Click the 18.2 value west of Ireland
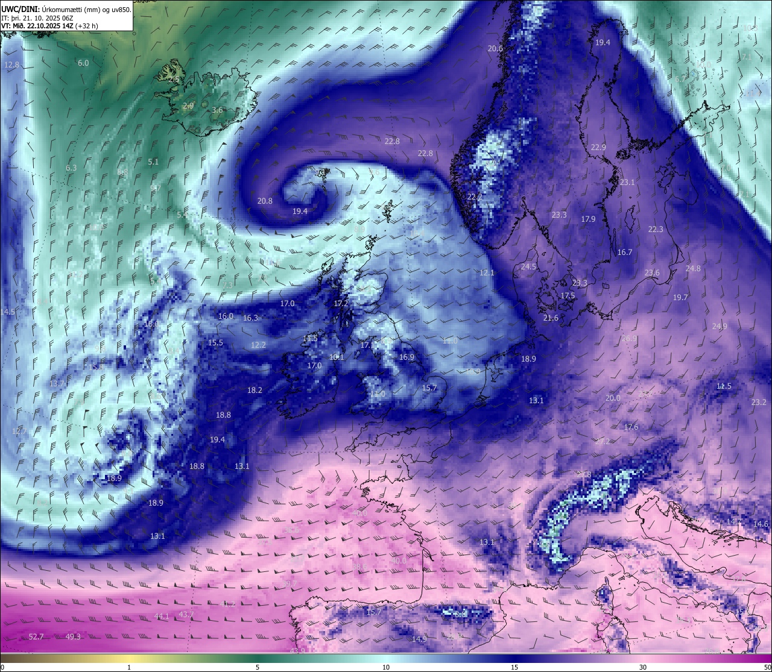Screen dimensions: 772x672 255,391
